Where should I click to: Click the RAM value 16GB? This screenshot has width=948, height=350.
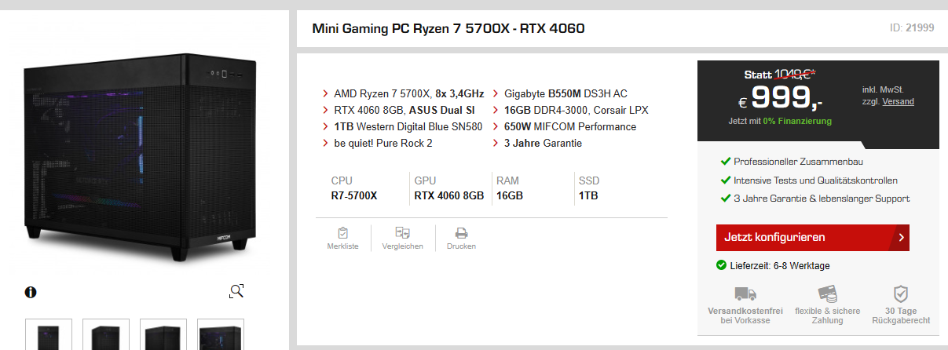click(510, 195)
